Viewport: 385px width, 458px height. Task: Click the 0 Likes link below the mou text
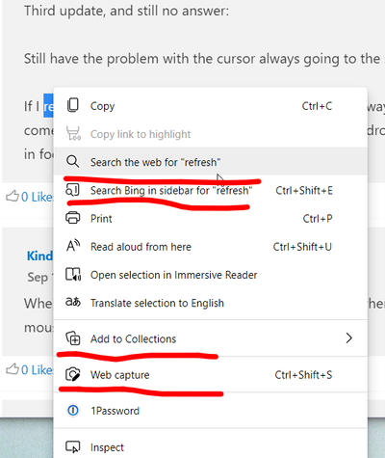coord(37,370)
